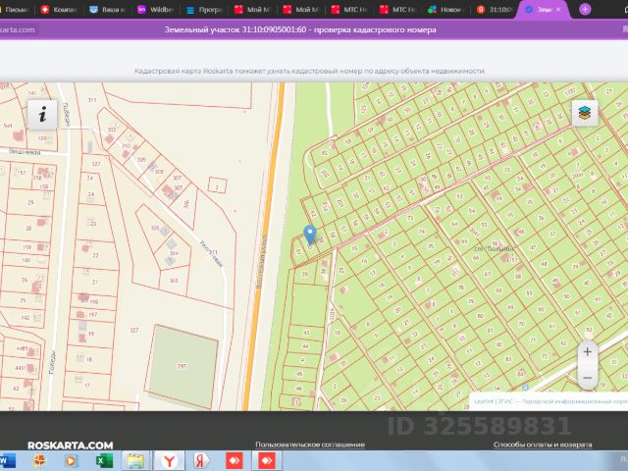Open the Способы оплаты и возврата link

click(543, 445)
